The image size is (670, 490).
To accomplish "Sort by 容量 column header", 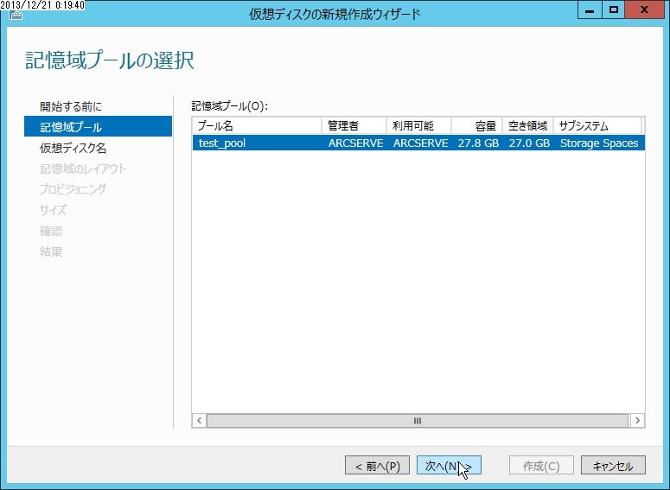I will point(477,125).
